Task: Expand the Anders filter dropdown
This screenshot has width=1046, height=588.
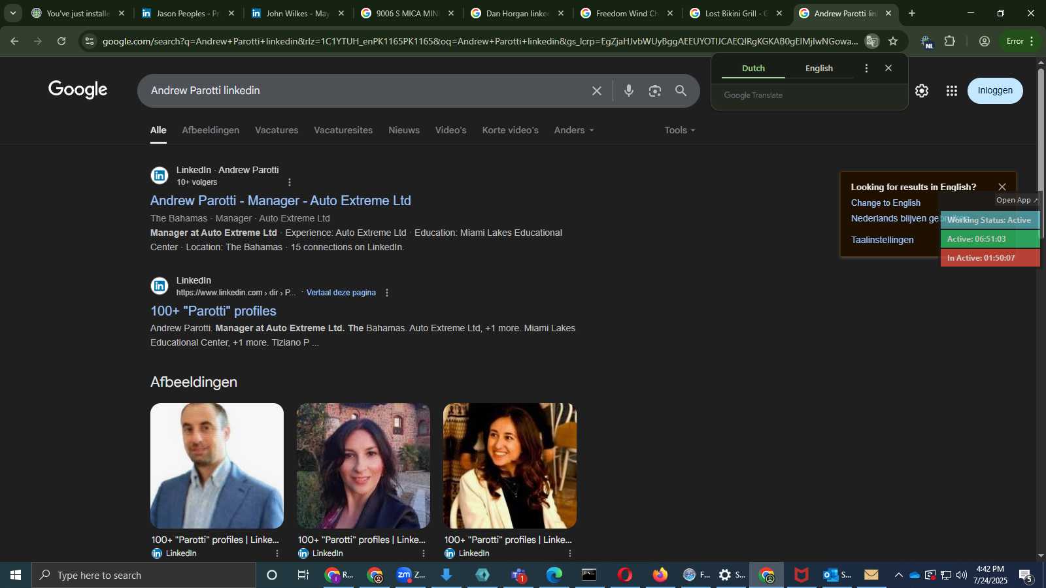Action: [574, 130]
